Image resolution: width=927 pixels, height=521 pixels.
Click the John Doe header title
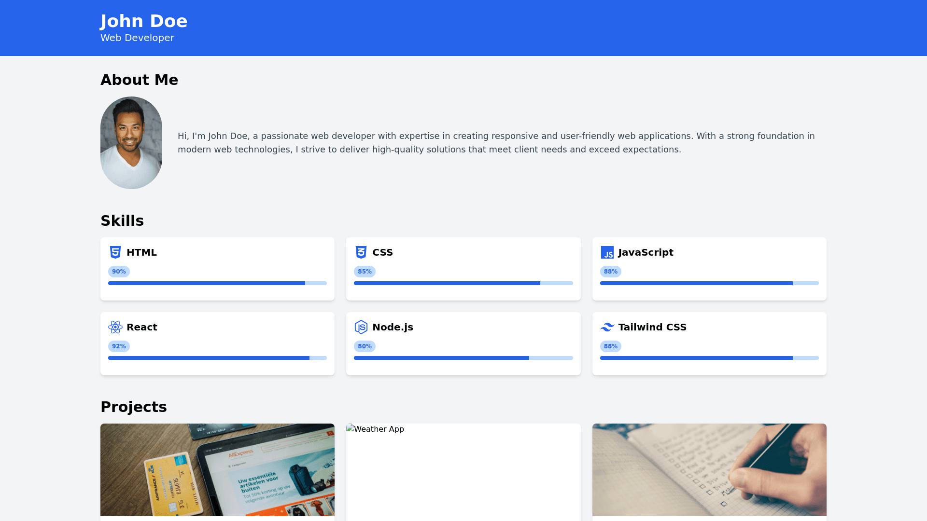tap(144, 21)
